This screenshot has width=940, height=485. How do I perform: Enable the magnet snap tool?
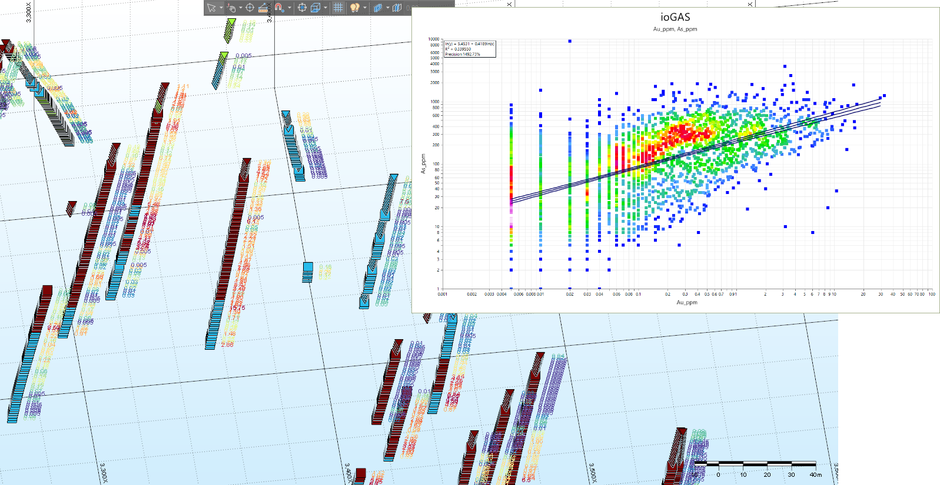tap(279, 8)
